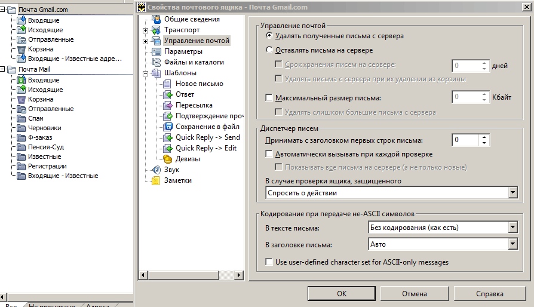
Task: Click the Параметры icon
Action: pos(156,51)
